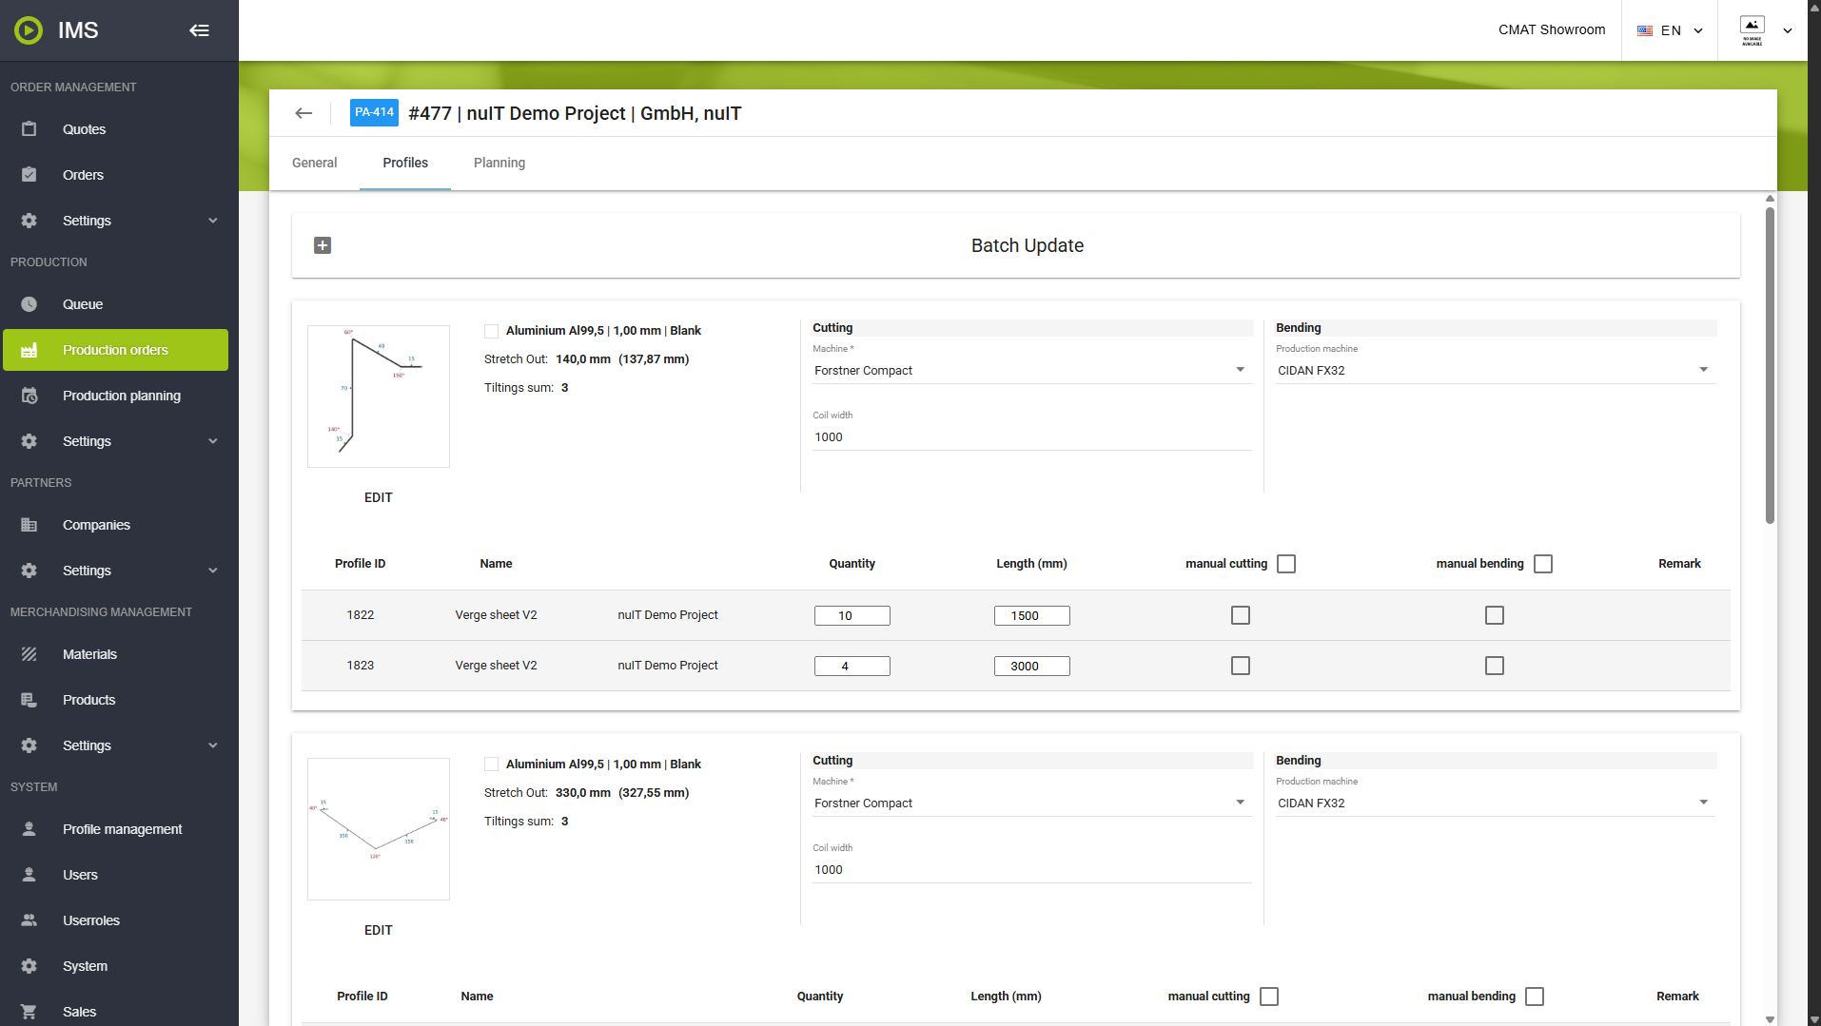Open Profile management menu item

[x=116, y=829]
